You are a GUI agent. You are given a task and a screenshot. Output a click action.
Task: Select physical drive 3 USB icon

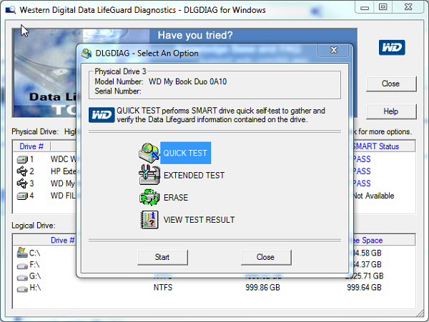click(22, 183)
